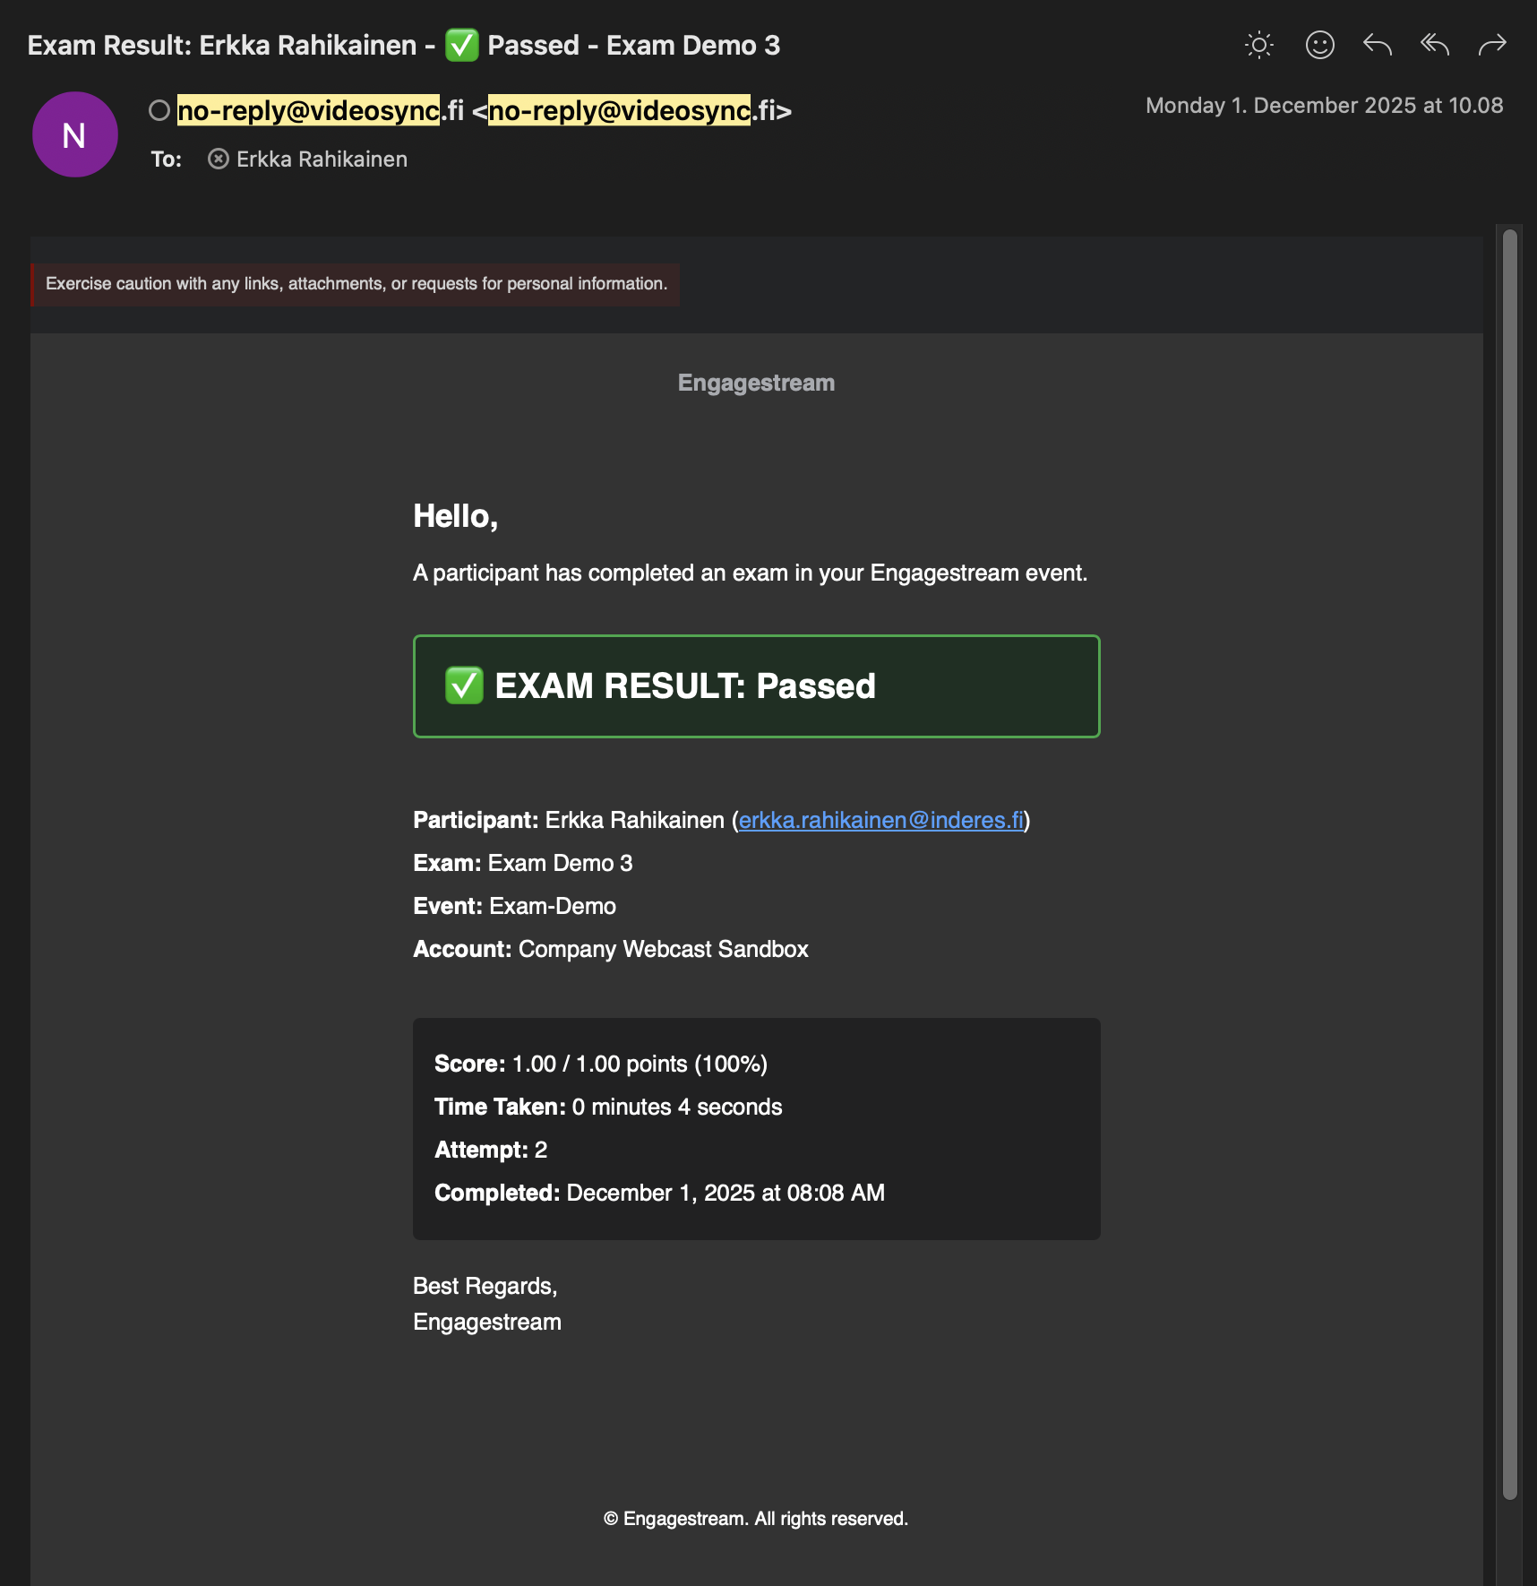The image size is (1537, 1586).
Task: Click the Reply All double-arrow icon
Action: click(x=1434, y=45)
